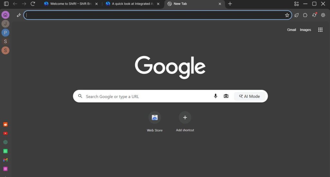
Task: Open WhatsApp app in sidebar
Action: pyautogui.click(x=5, y=151)
